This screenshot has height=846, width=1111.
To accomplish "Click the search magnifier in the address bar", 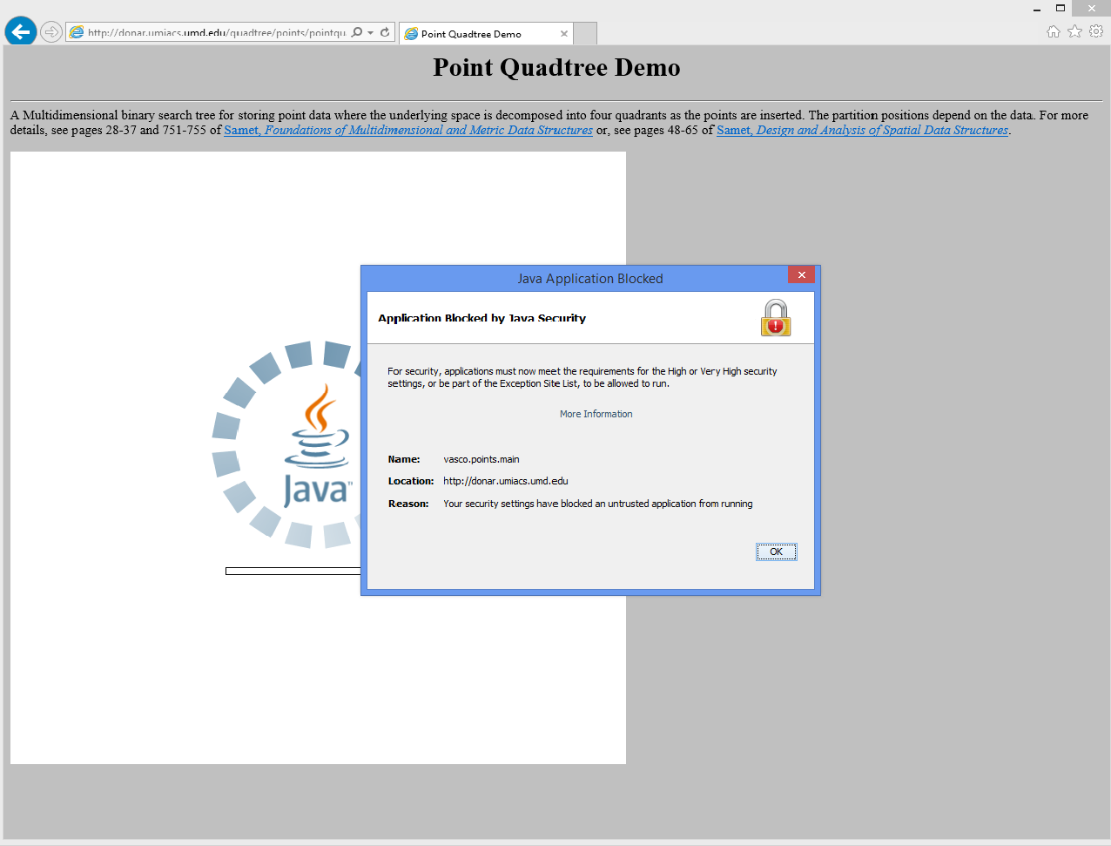I will [x=357, y=32].
